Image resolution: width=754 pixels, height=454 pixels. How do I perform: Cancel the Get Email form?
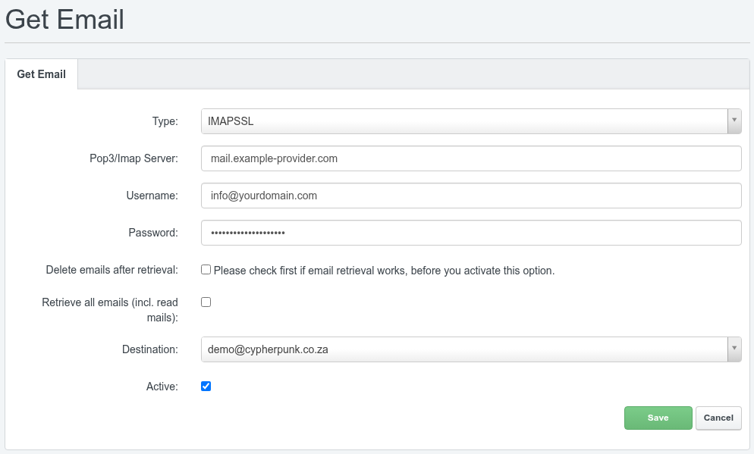click(718, 418)
